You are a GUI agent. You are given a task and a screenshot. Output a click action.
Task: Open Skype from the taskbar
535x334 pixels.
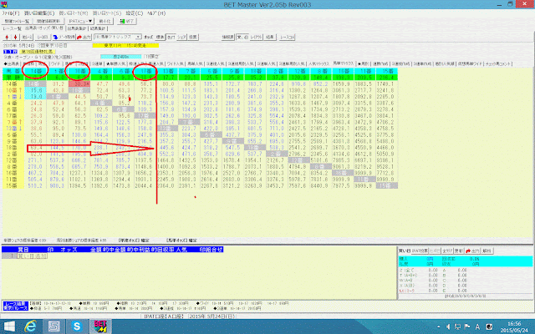click(77, 326)
